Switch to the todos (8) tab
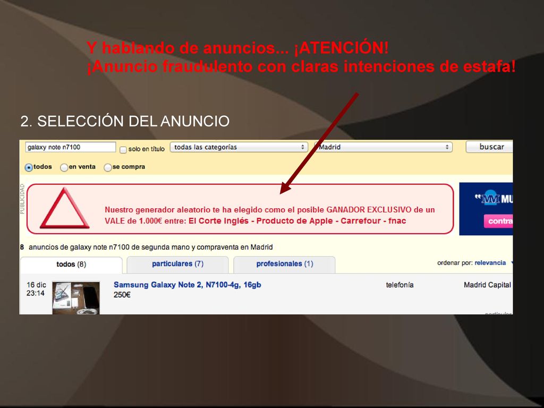Viewport: 544px width, 408px height. point(71,265)
